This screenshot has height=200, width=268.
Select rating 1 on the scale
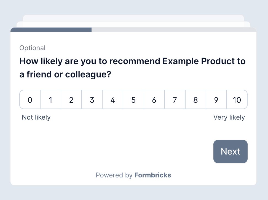(x=50, y=100)
